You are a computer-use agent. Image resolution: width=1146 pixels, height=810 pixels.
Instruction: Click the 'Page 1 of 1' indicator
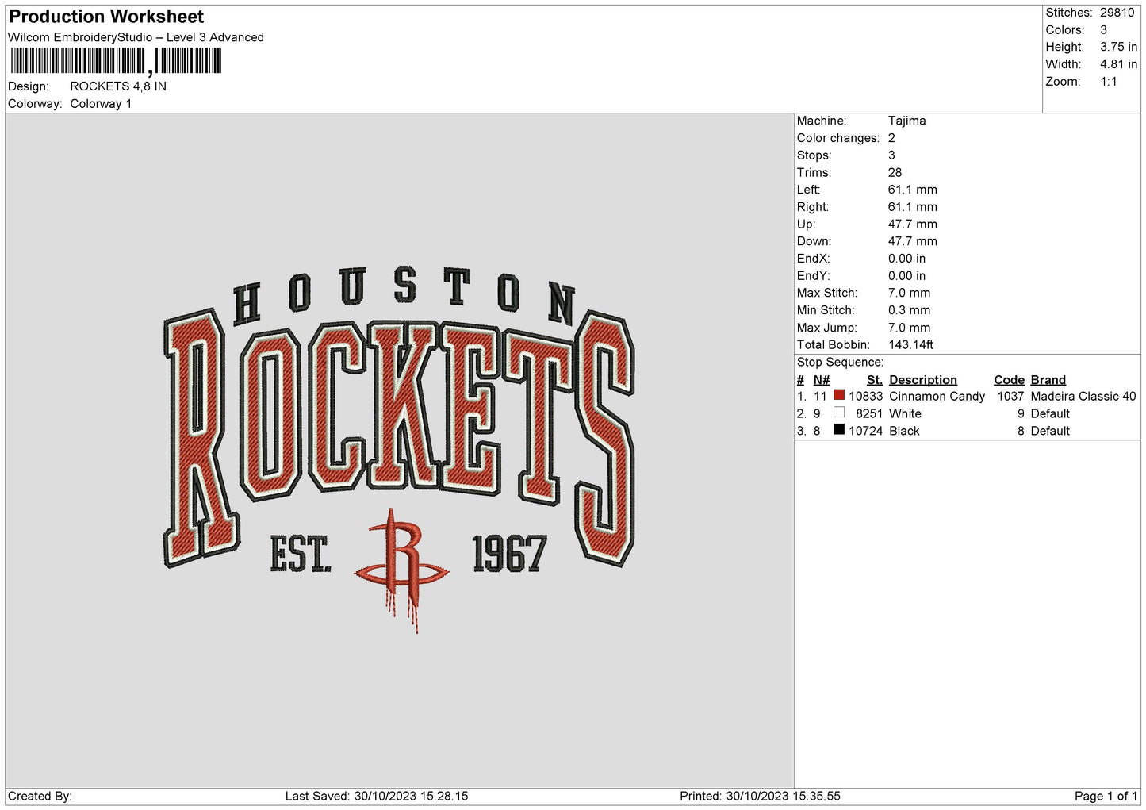click(x=1106, y=797)
